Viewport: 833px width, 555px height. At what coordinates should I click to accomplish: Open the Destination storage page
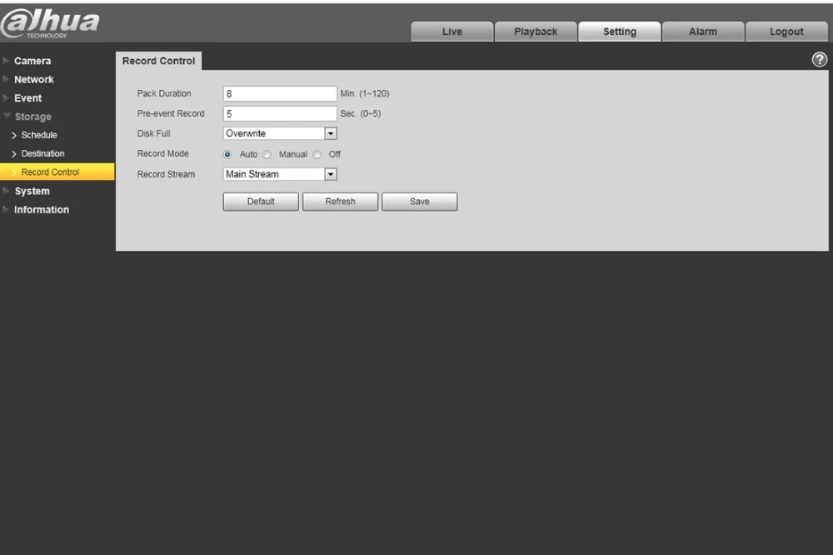coord(42,153)
